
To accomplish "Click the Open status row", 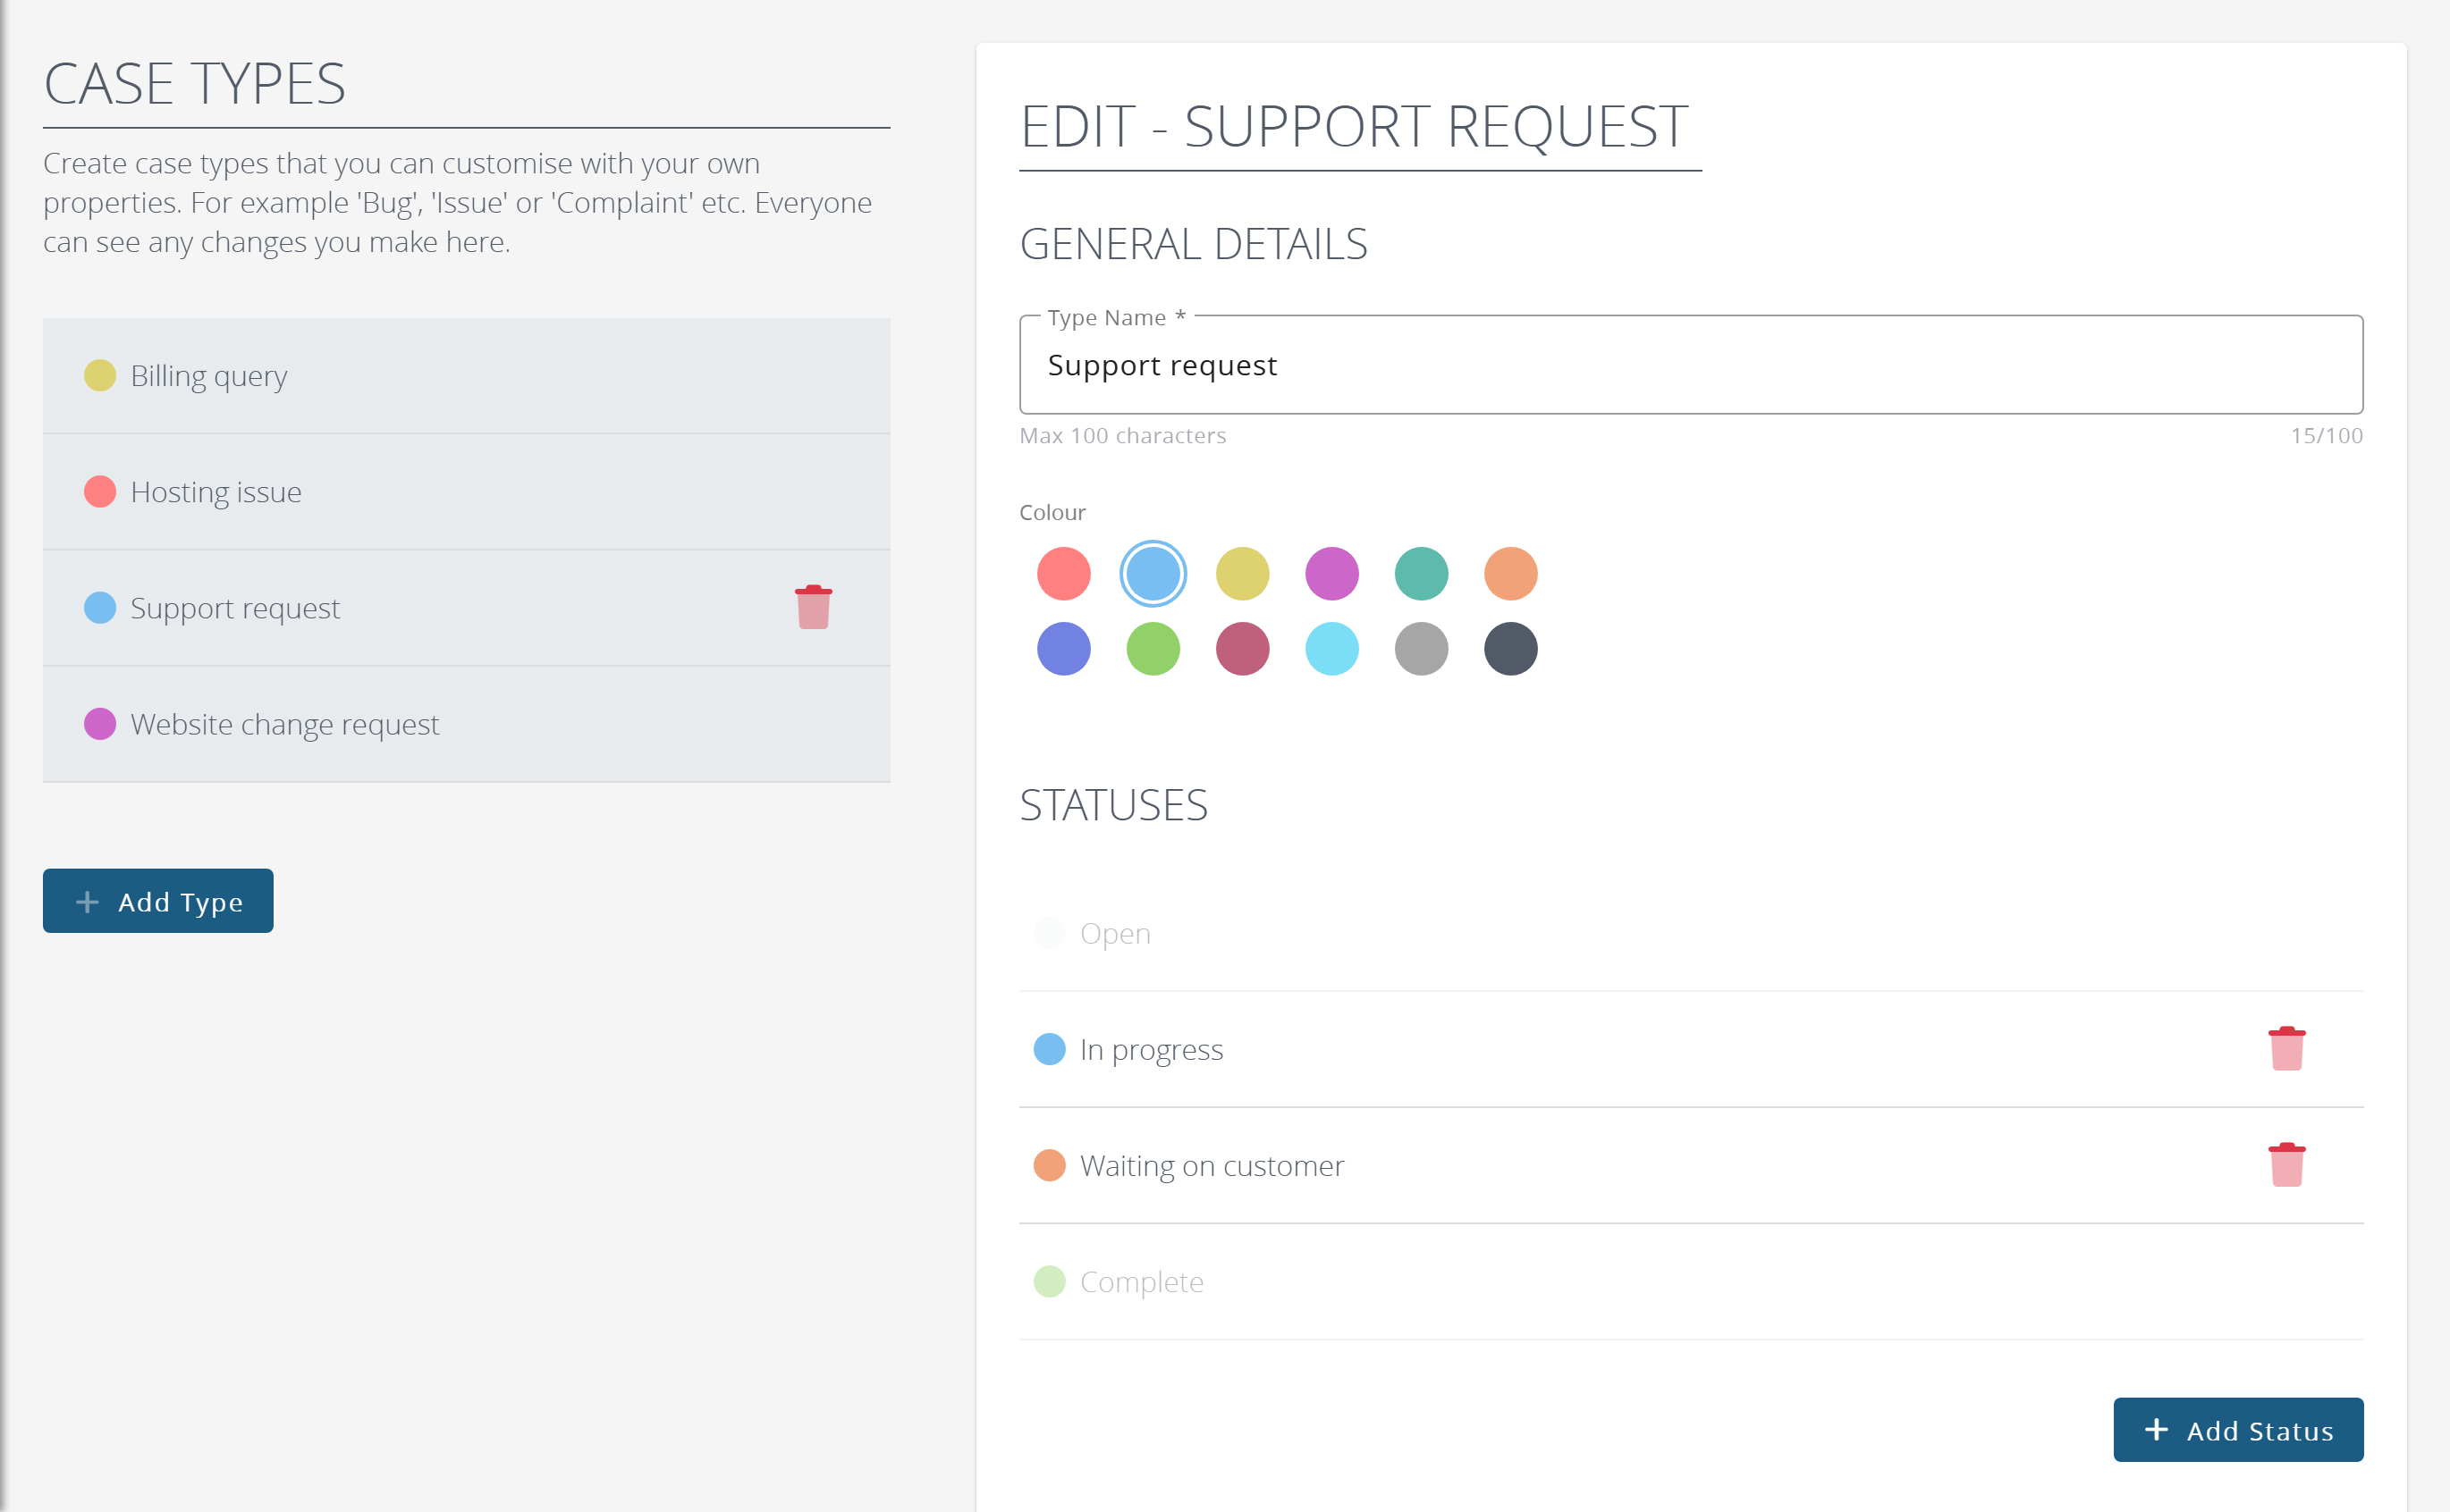I will tap(1691, 934).
